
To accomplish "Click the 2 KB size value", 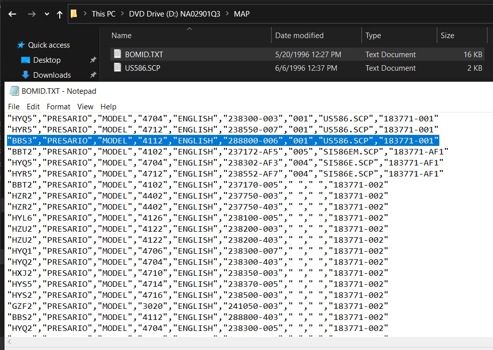I will tap(475, 68).
